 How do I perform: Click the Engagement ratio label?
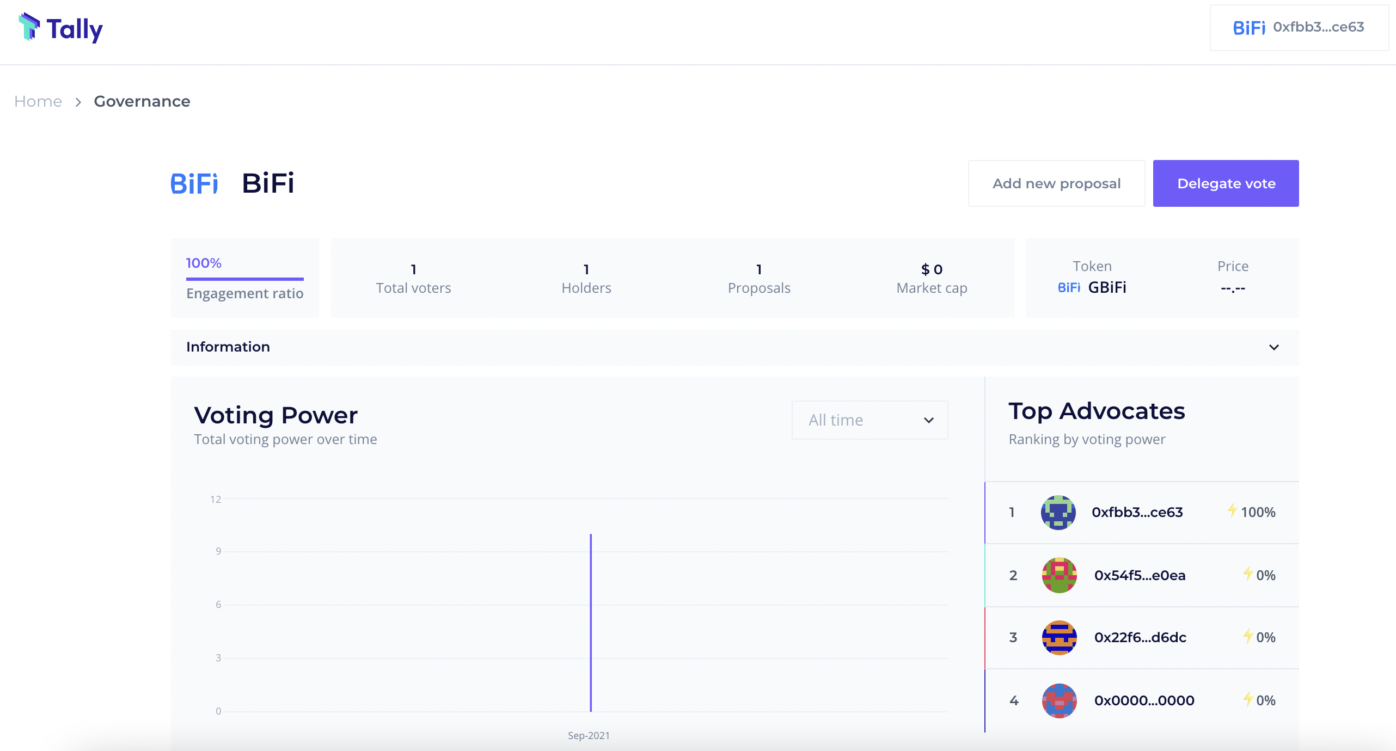click(245, 294)
